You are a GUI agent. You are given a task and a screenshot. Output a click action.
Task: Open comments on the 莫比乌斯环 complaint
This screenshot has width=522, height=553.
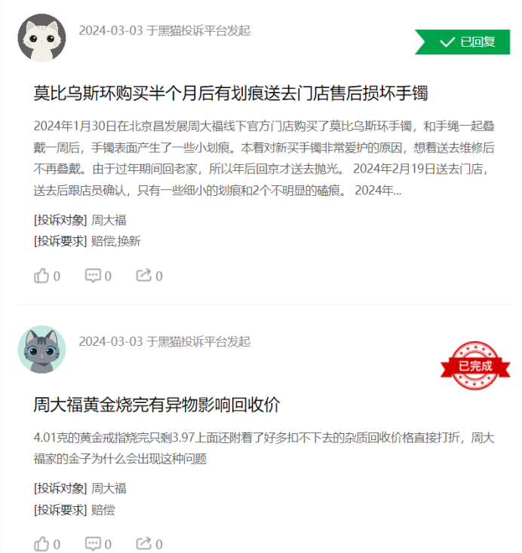(x=98, y=276)
